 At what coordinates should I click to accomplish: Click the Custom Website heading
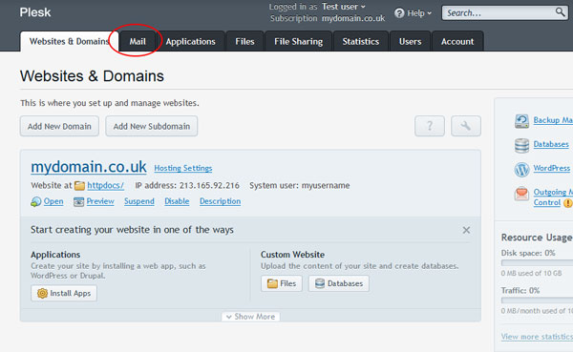292,255
